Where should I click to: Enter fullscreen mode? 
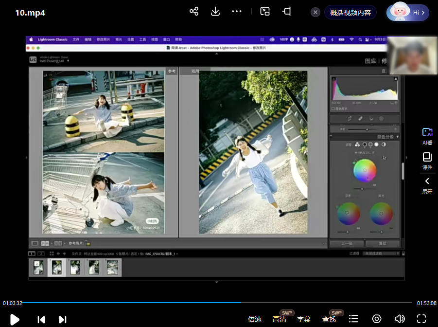[421, 319]
